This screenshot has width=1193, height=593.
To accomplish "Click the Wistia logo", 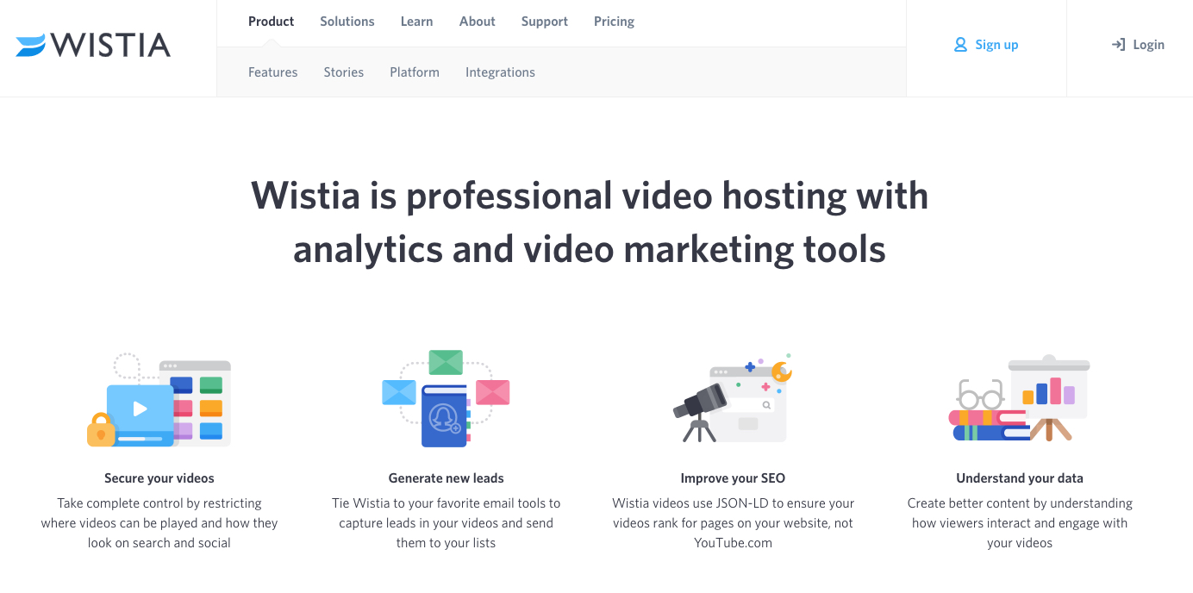I will point(93,45).
